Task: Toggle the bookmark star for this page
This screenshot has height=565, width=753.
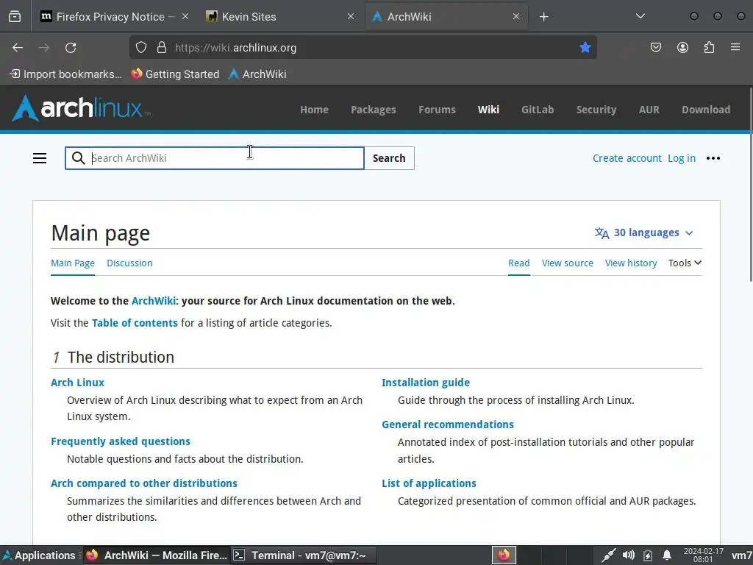Action: (585, 48)
